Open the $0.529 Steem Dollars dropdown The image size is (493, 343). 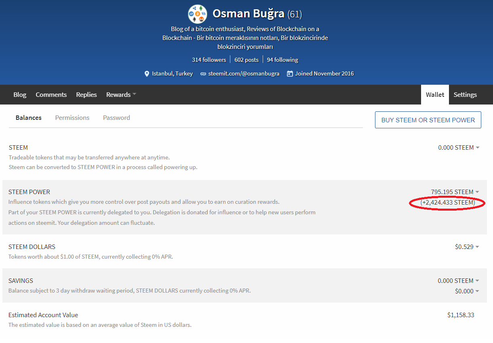coord(467,247)
